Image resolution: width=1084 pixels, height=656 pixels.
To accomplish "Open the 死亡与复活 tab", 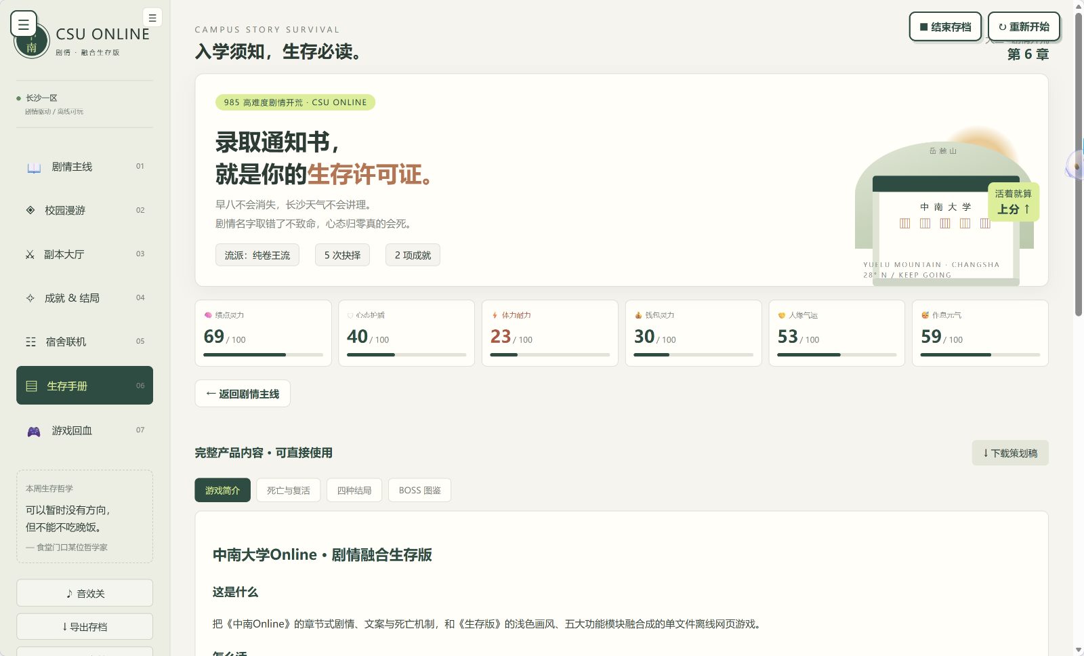I will pyautogui.click(x=288, y=490).
